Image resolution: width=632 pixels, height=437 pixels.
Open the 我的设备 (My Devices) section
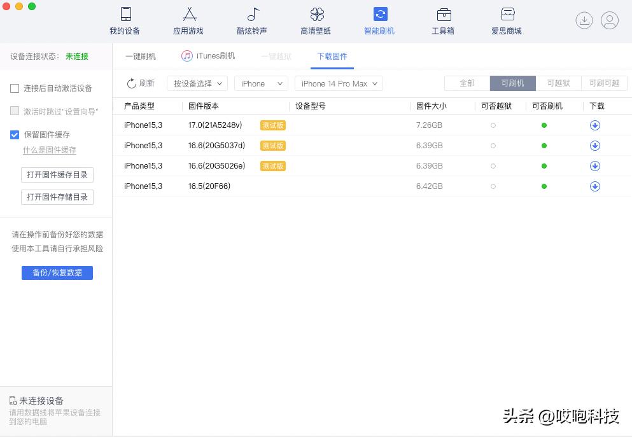click(125, 21)
